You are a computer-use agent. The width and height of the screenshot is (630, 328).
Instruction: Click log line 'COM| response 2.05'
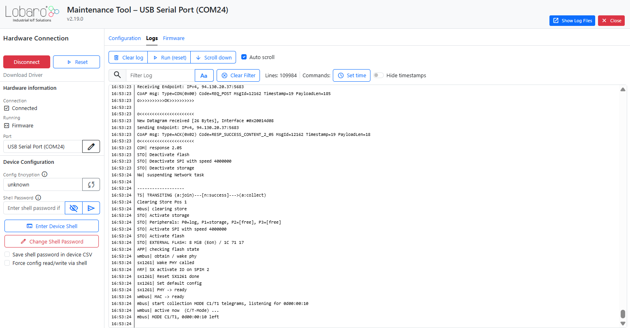click(160, 148)
